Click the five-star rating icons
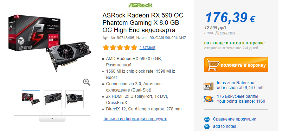This screenshot has width=282, height=131. pos(120,48)
